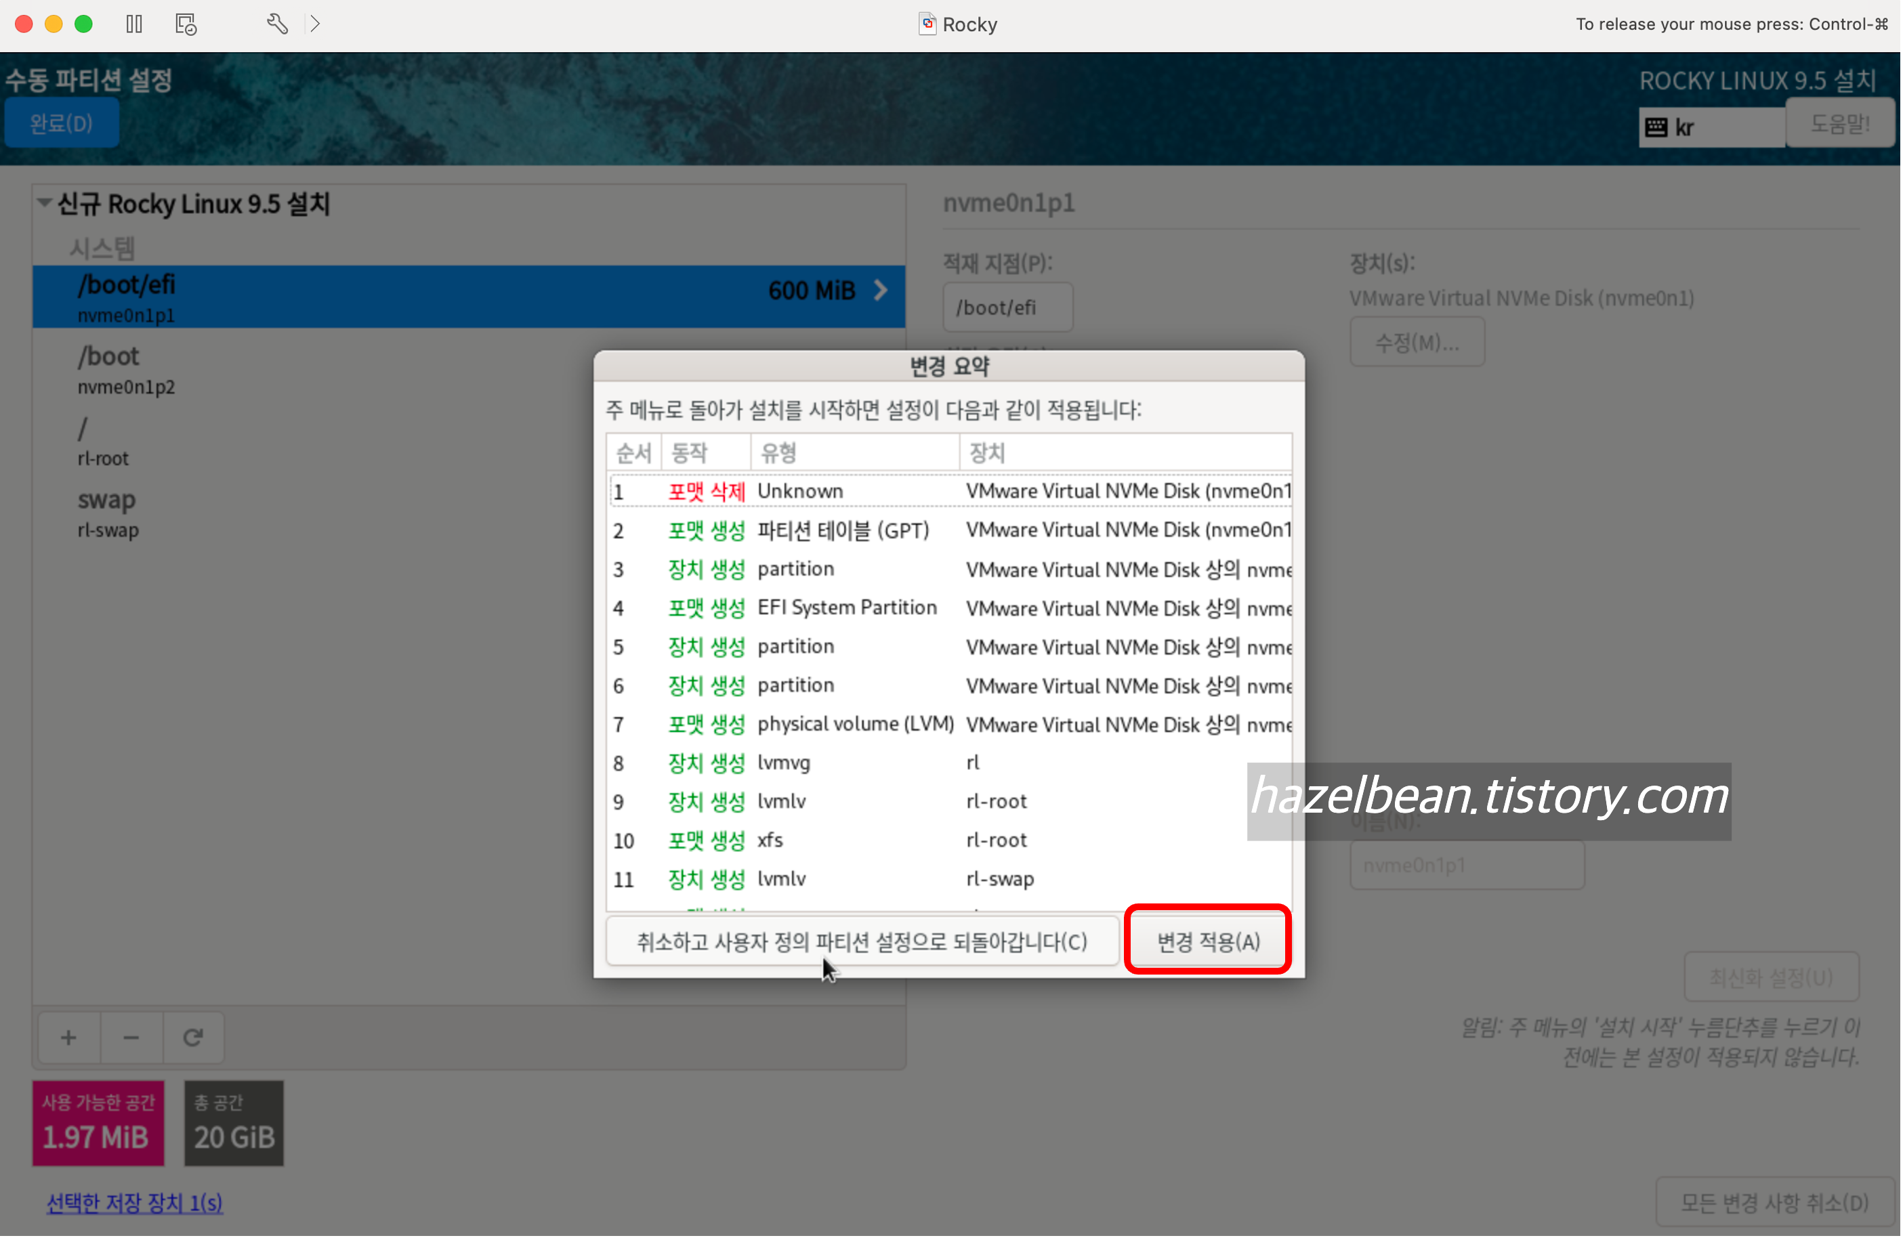The height and width of the screenshot is (1238, 1903).
Task: Collapse the 신규 Rocky Linux 9.5 설치 tree
Action: coord(45,203)
